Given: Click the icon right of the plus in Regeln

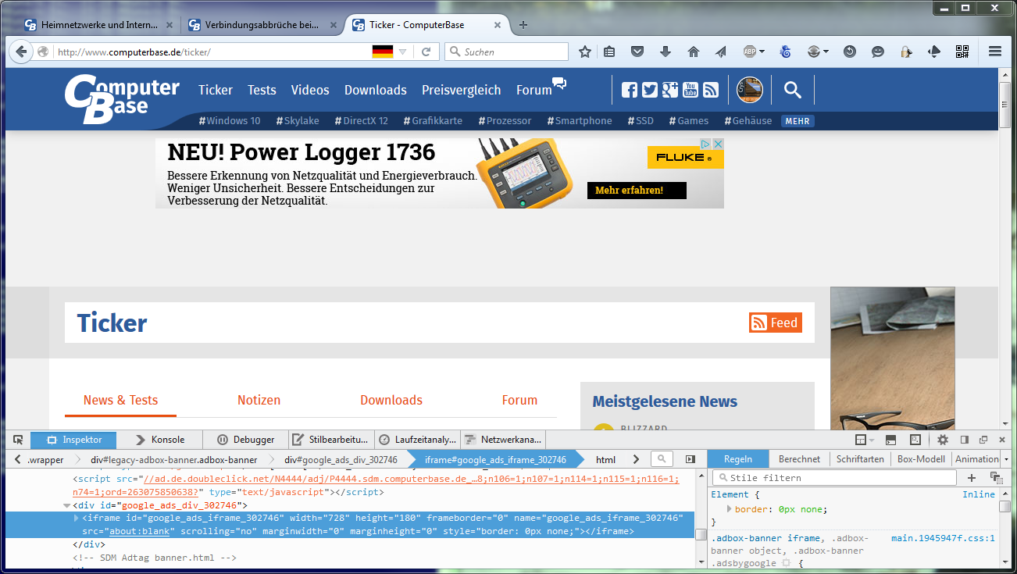Looking at the screenshot, I should point(995,478).
